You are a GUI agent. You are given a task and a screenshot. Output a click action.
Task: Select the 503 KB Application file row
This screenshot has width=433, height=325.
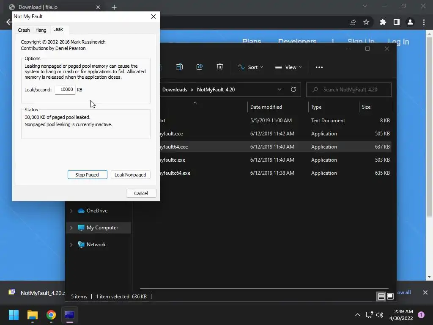pos(275,160)
